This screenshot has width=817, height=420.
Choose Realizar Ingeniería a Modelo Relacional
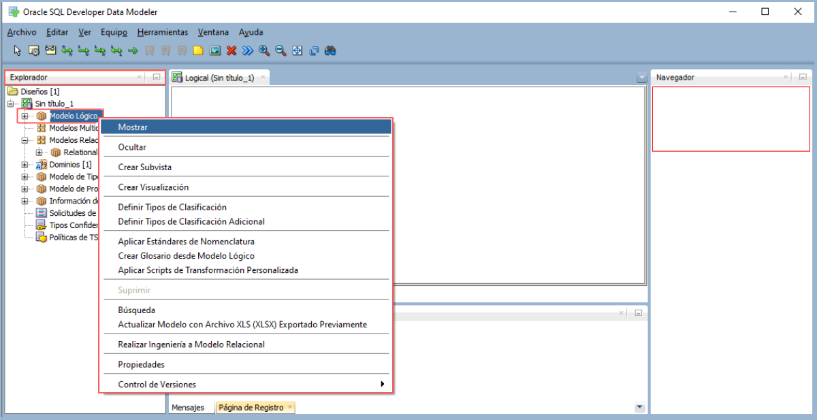(x=246, y=344)
